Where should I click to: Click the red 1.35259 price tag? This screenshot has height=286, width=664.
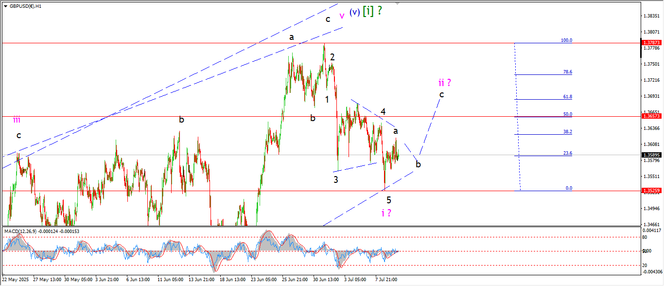pyautogui.click(x=651, y=191)
